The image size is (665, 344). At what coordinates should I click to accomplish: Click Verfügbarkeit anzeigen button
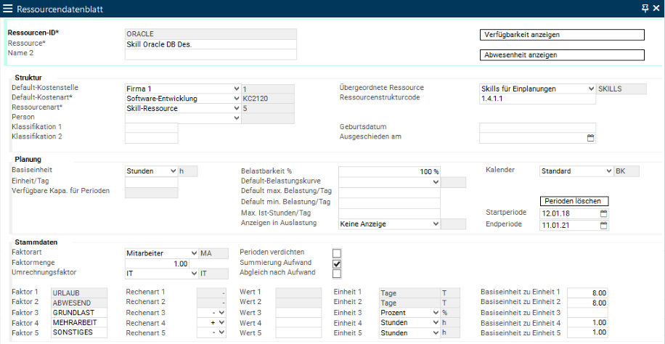563,35
